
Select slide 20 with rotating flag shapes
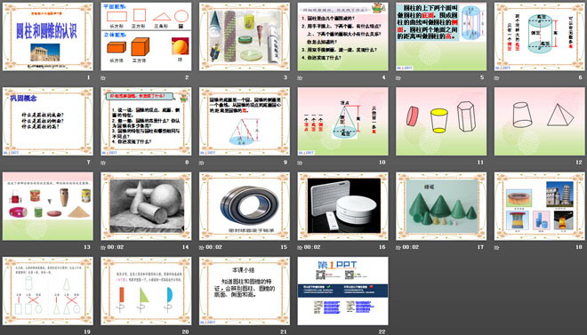click(x=146, y=291)
